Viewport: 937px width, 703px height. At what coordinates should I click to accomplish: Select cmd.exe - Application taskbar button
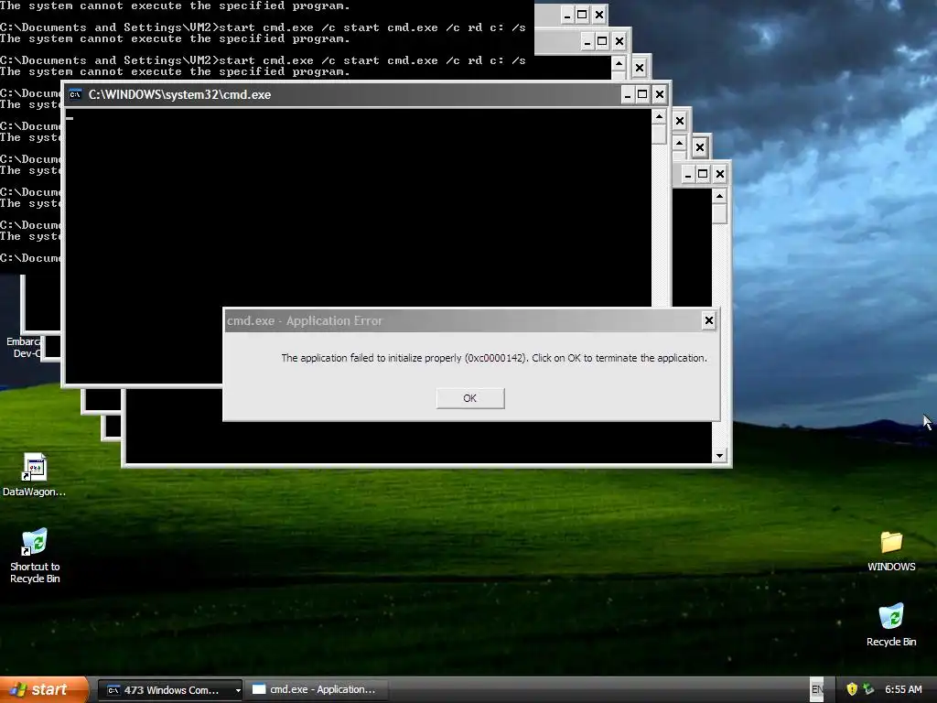(318, 690)
